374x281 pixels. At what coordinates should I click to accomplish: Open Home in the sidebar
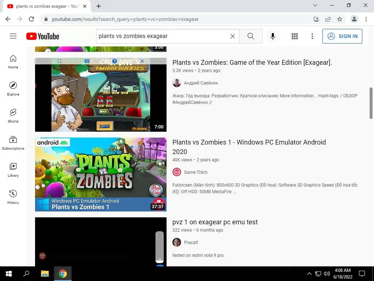pos(13,62)
